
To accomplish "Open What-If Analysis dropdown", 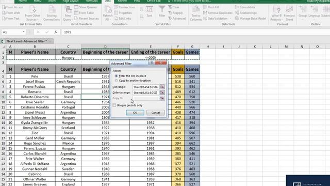I will tap(276, 13).
